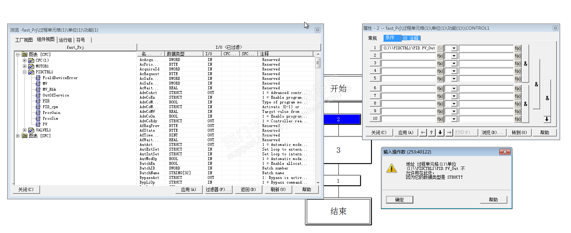Click condition row 2 second operand field
The image size is (571, 233).
point(486,56)
